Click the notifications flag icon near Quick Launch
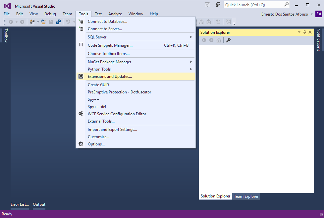The image size is (324, 218). coord(207,5)
